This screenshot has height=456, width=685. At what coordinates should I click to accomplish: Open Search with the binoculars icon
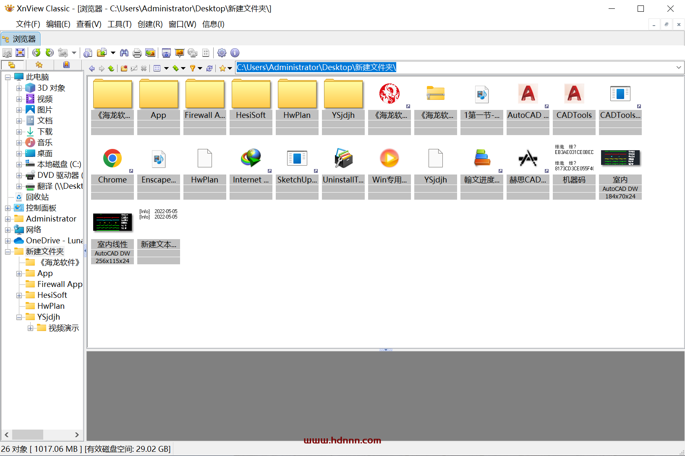(x=124, y=53)
